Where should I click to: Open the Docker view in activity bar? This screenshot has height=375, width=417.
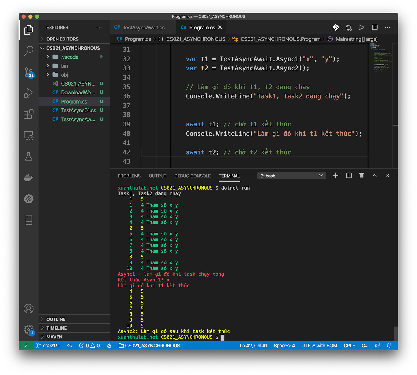tap(29, 178)
